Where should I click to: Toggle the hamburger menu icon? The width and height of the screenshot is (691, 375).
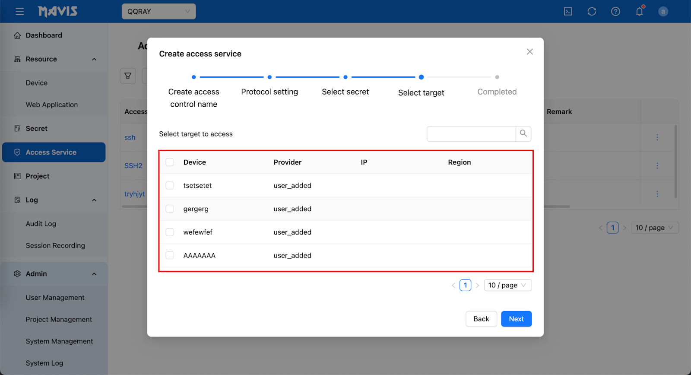click(20, 12)
